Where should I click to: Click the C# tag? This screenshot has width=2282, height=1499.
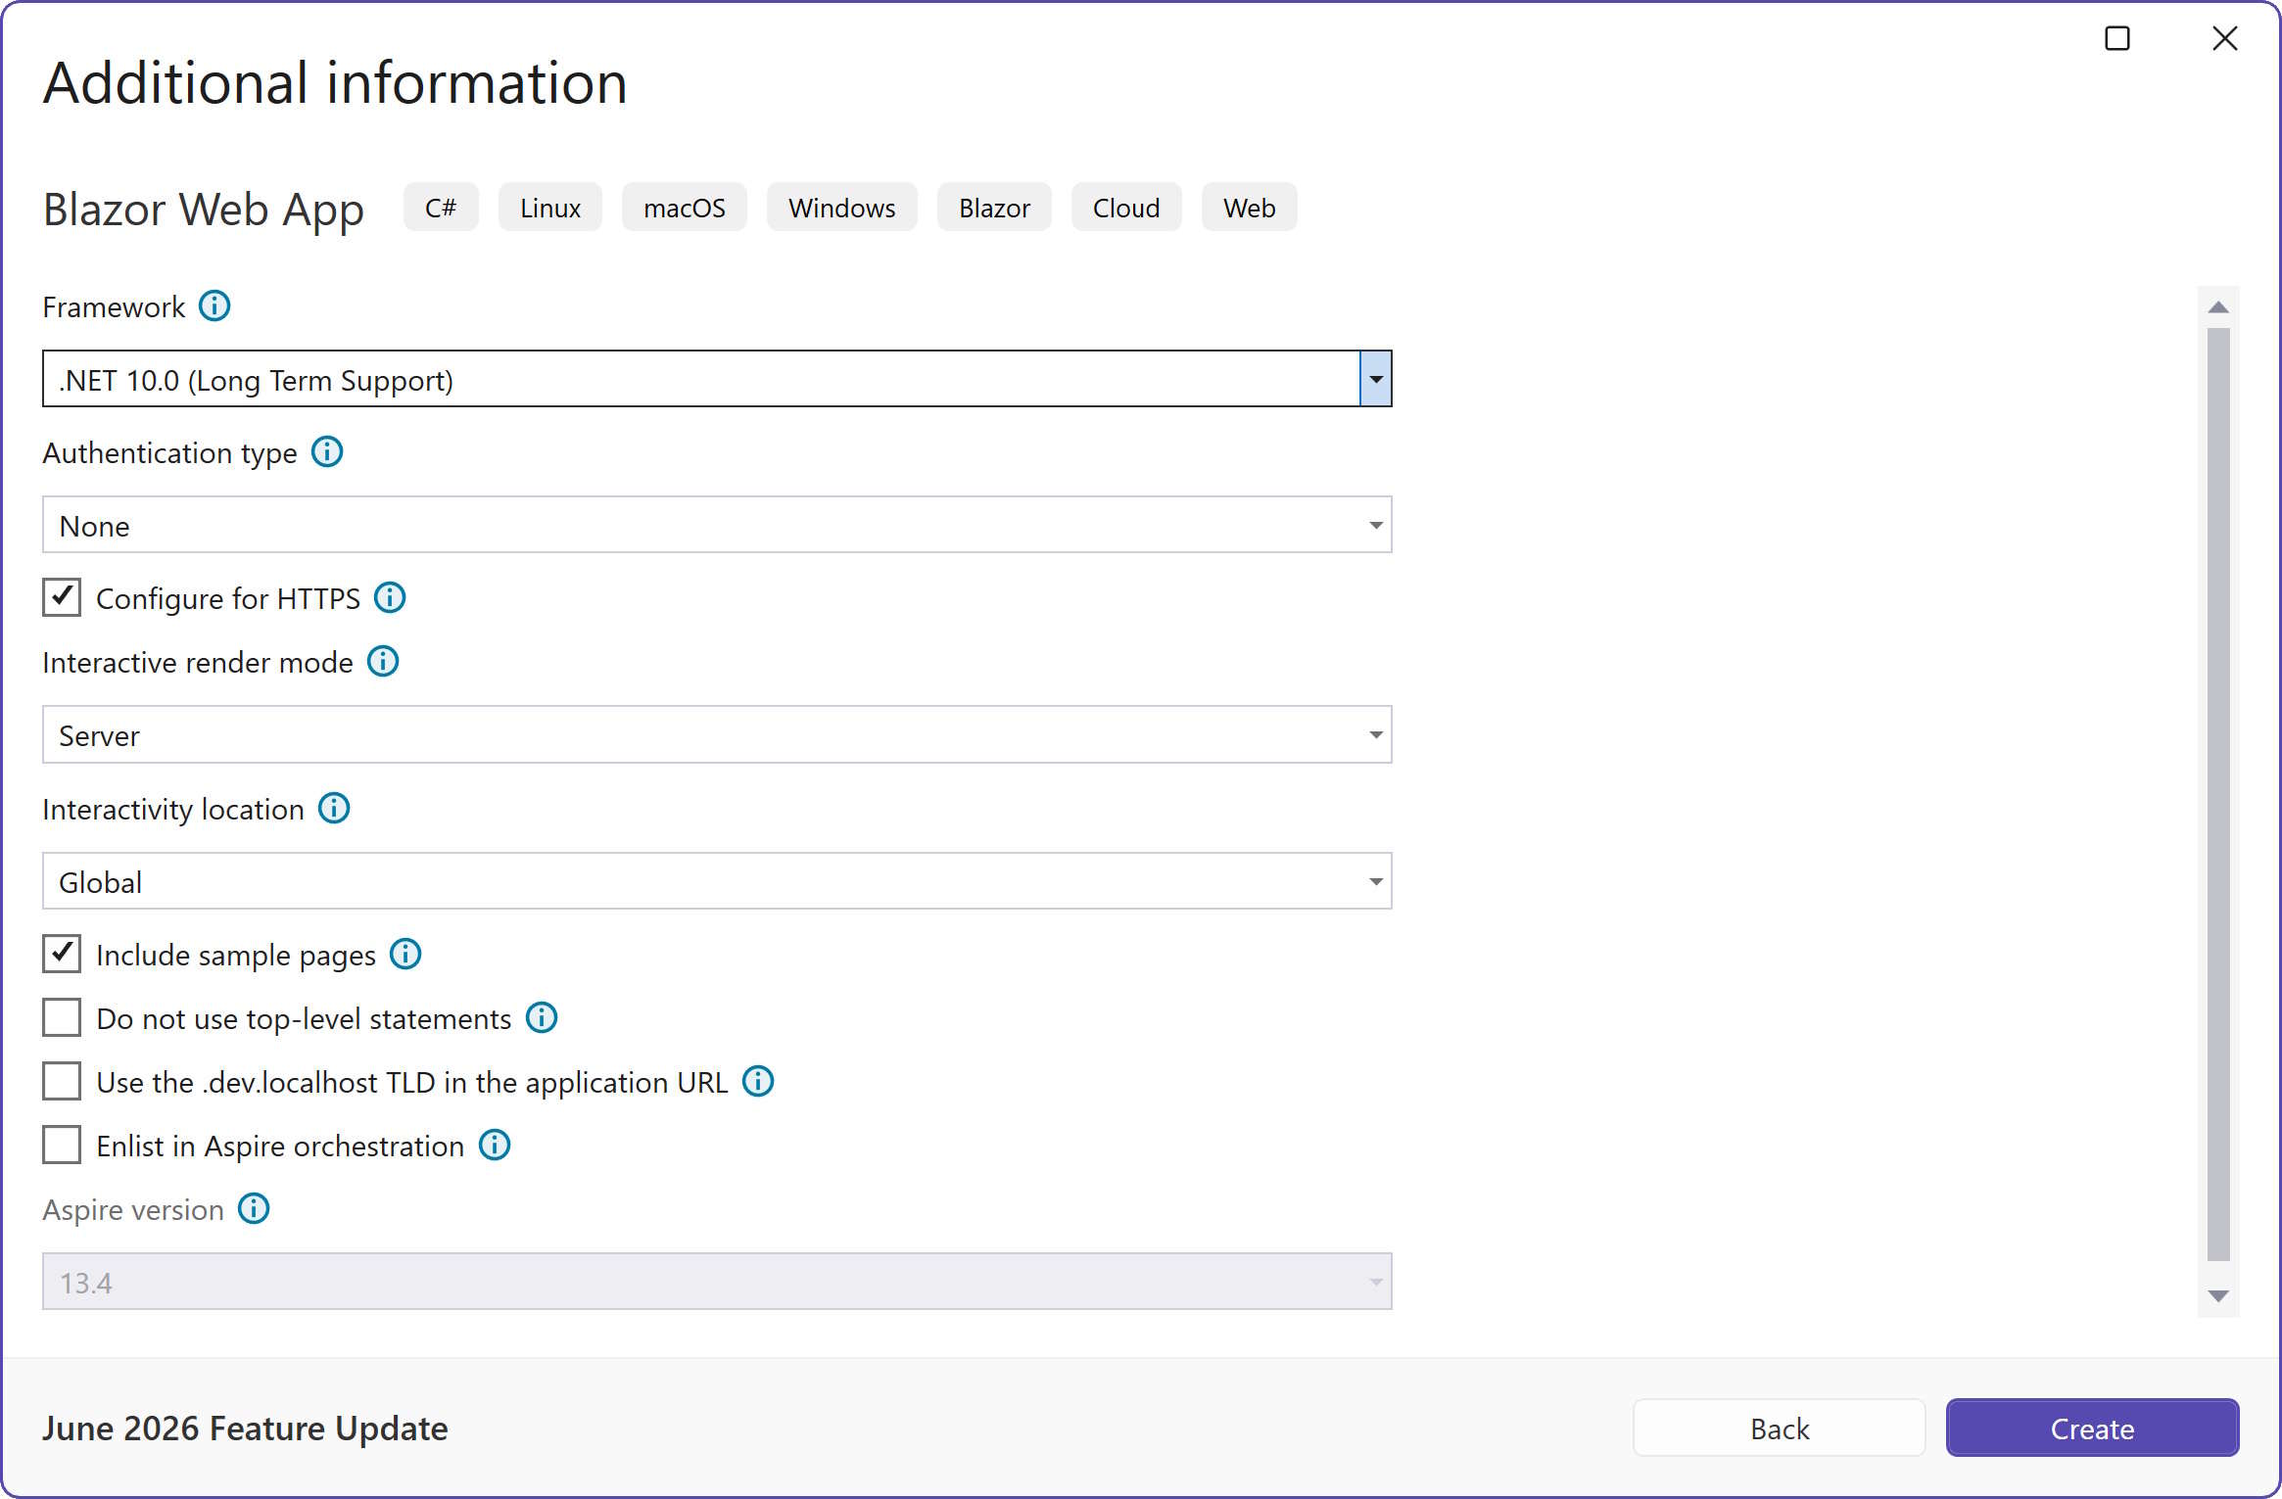coord(441,208)
